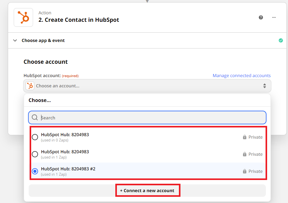The height and width of the screenshot is (203, 288).
Task: Focus the Search accounts field
Action: coord(147,118)
